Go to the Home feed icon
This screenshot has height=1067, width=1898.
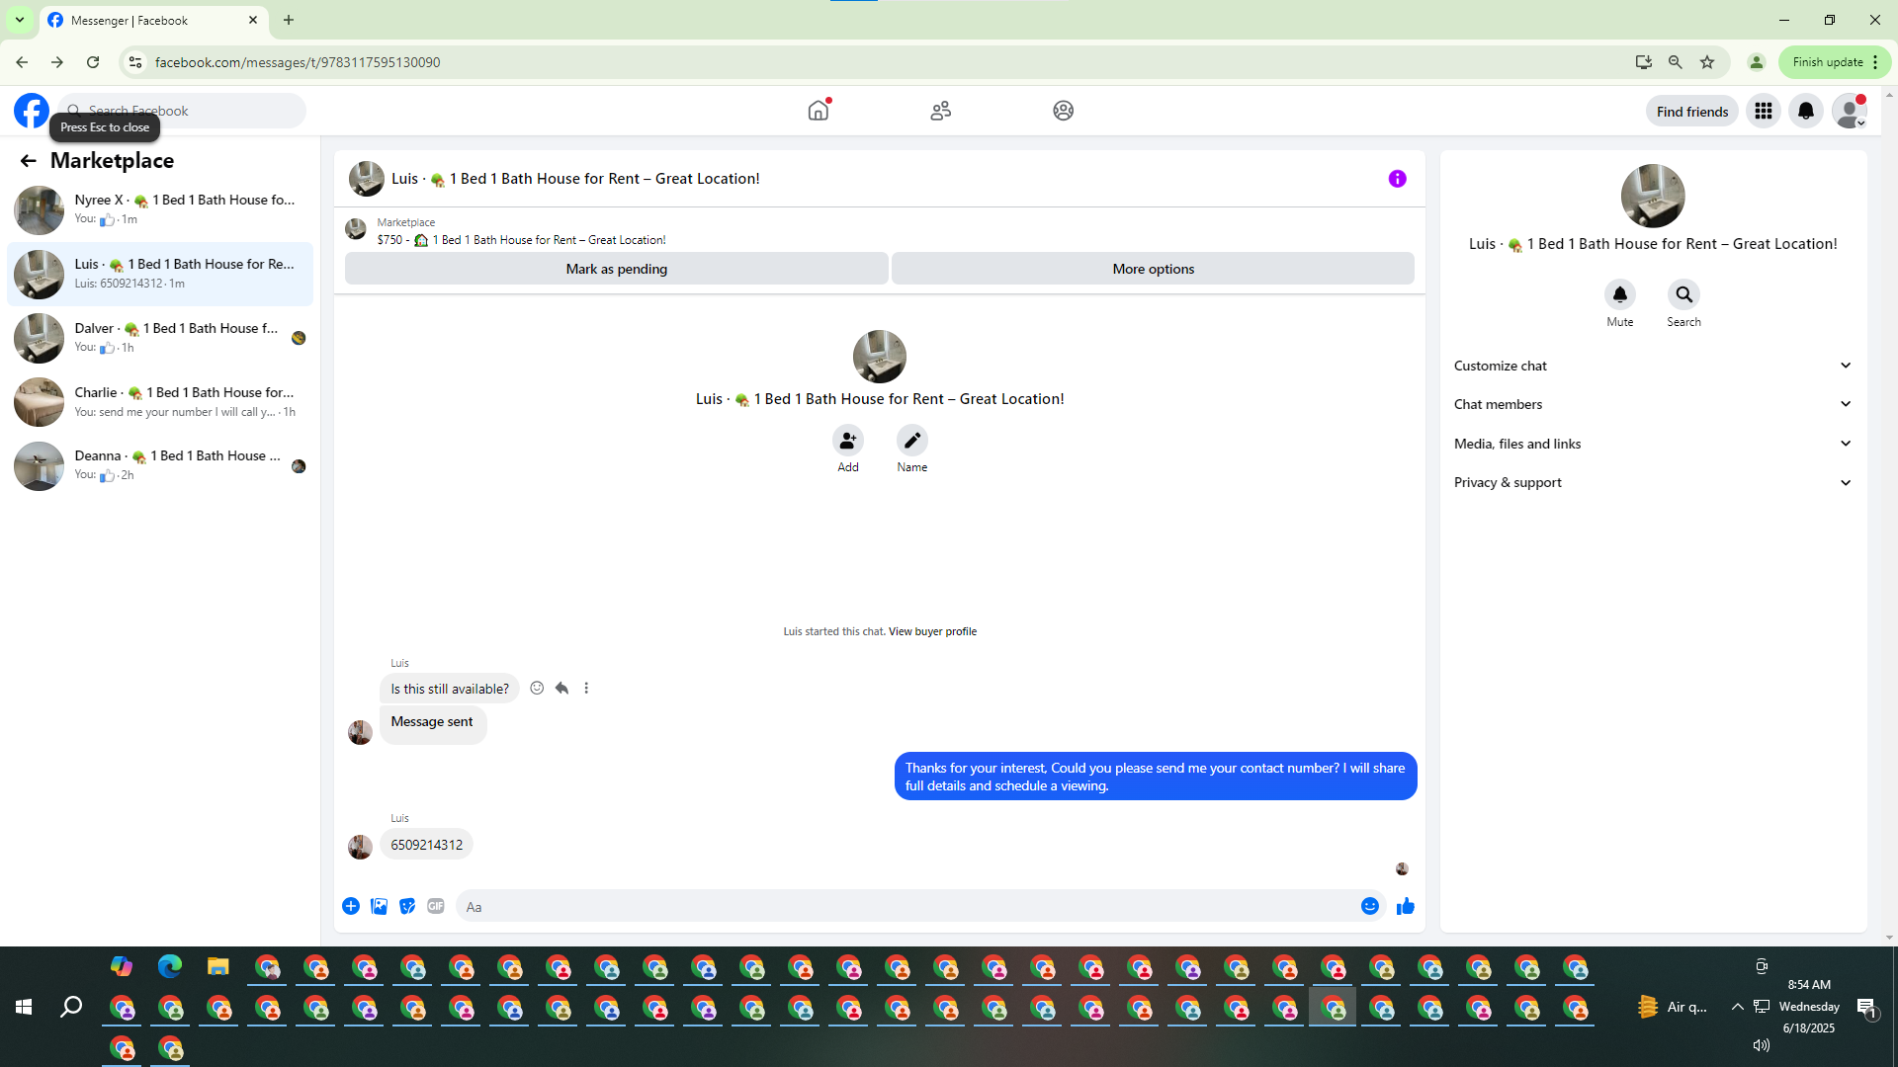819,111
